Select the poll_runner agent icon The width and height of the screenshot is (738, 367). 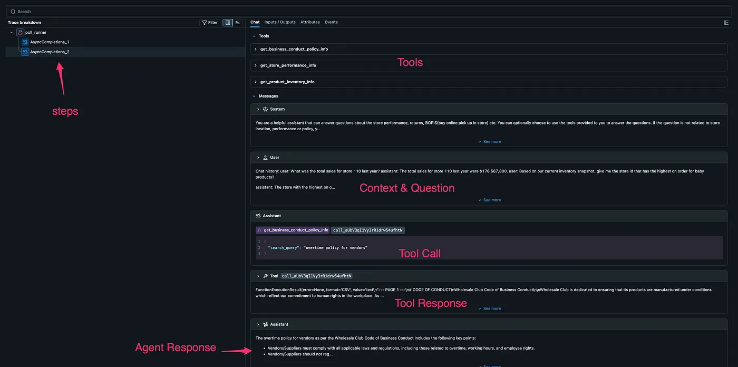(x=19, y=32)
